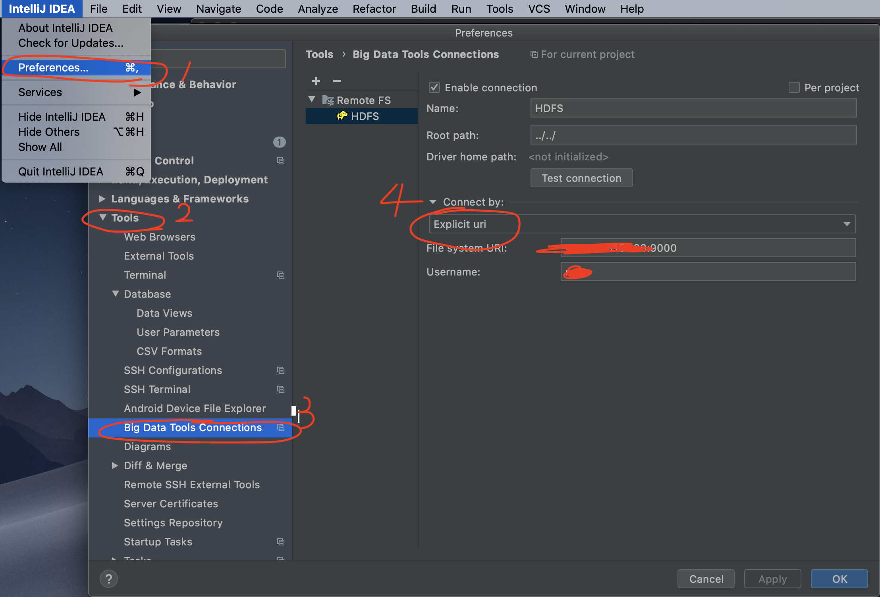Image resolution: width=880 pixels, height=597 pixels.
Task: Uncheck the Enable connection checkbox
Action: pyautogui.click(x=434, y=87)
